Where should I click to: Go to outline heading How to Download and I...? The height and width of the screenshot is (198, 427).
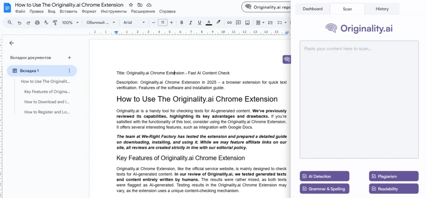click(x=47, y=102)
